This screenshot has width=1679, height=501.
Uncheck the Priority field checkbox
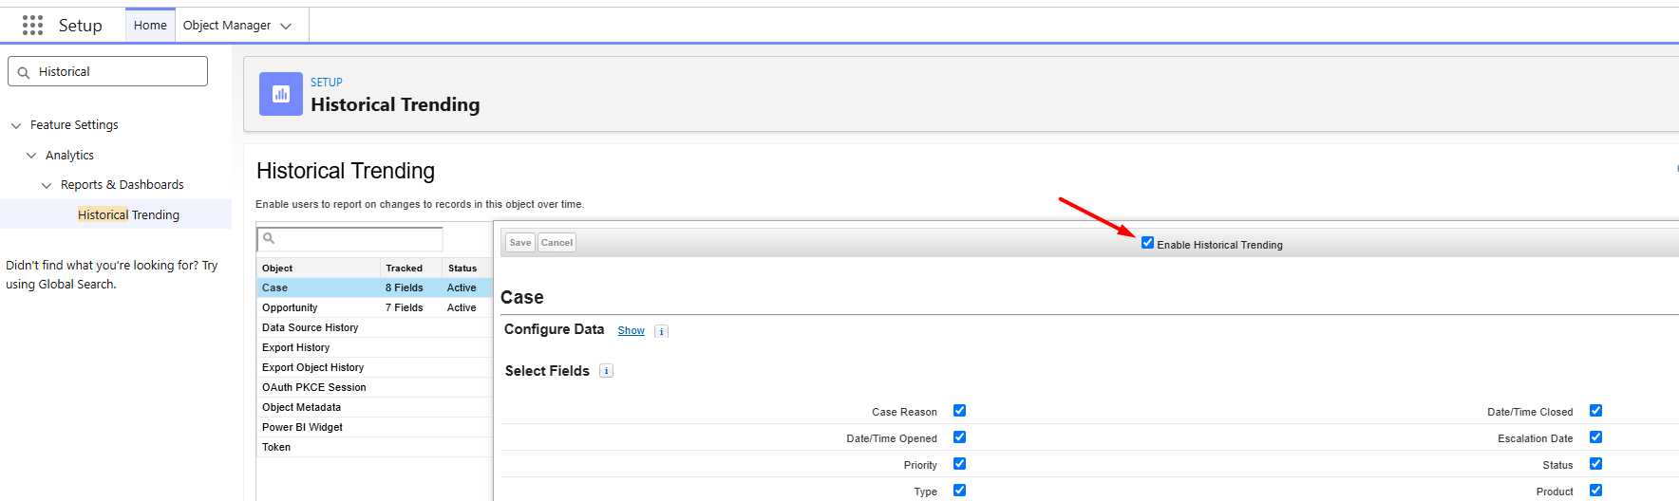pos(959,464)
